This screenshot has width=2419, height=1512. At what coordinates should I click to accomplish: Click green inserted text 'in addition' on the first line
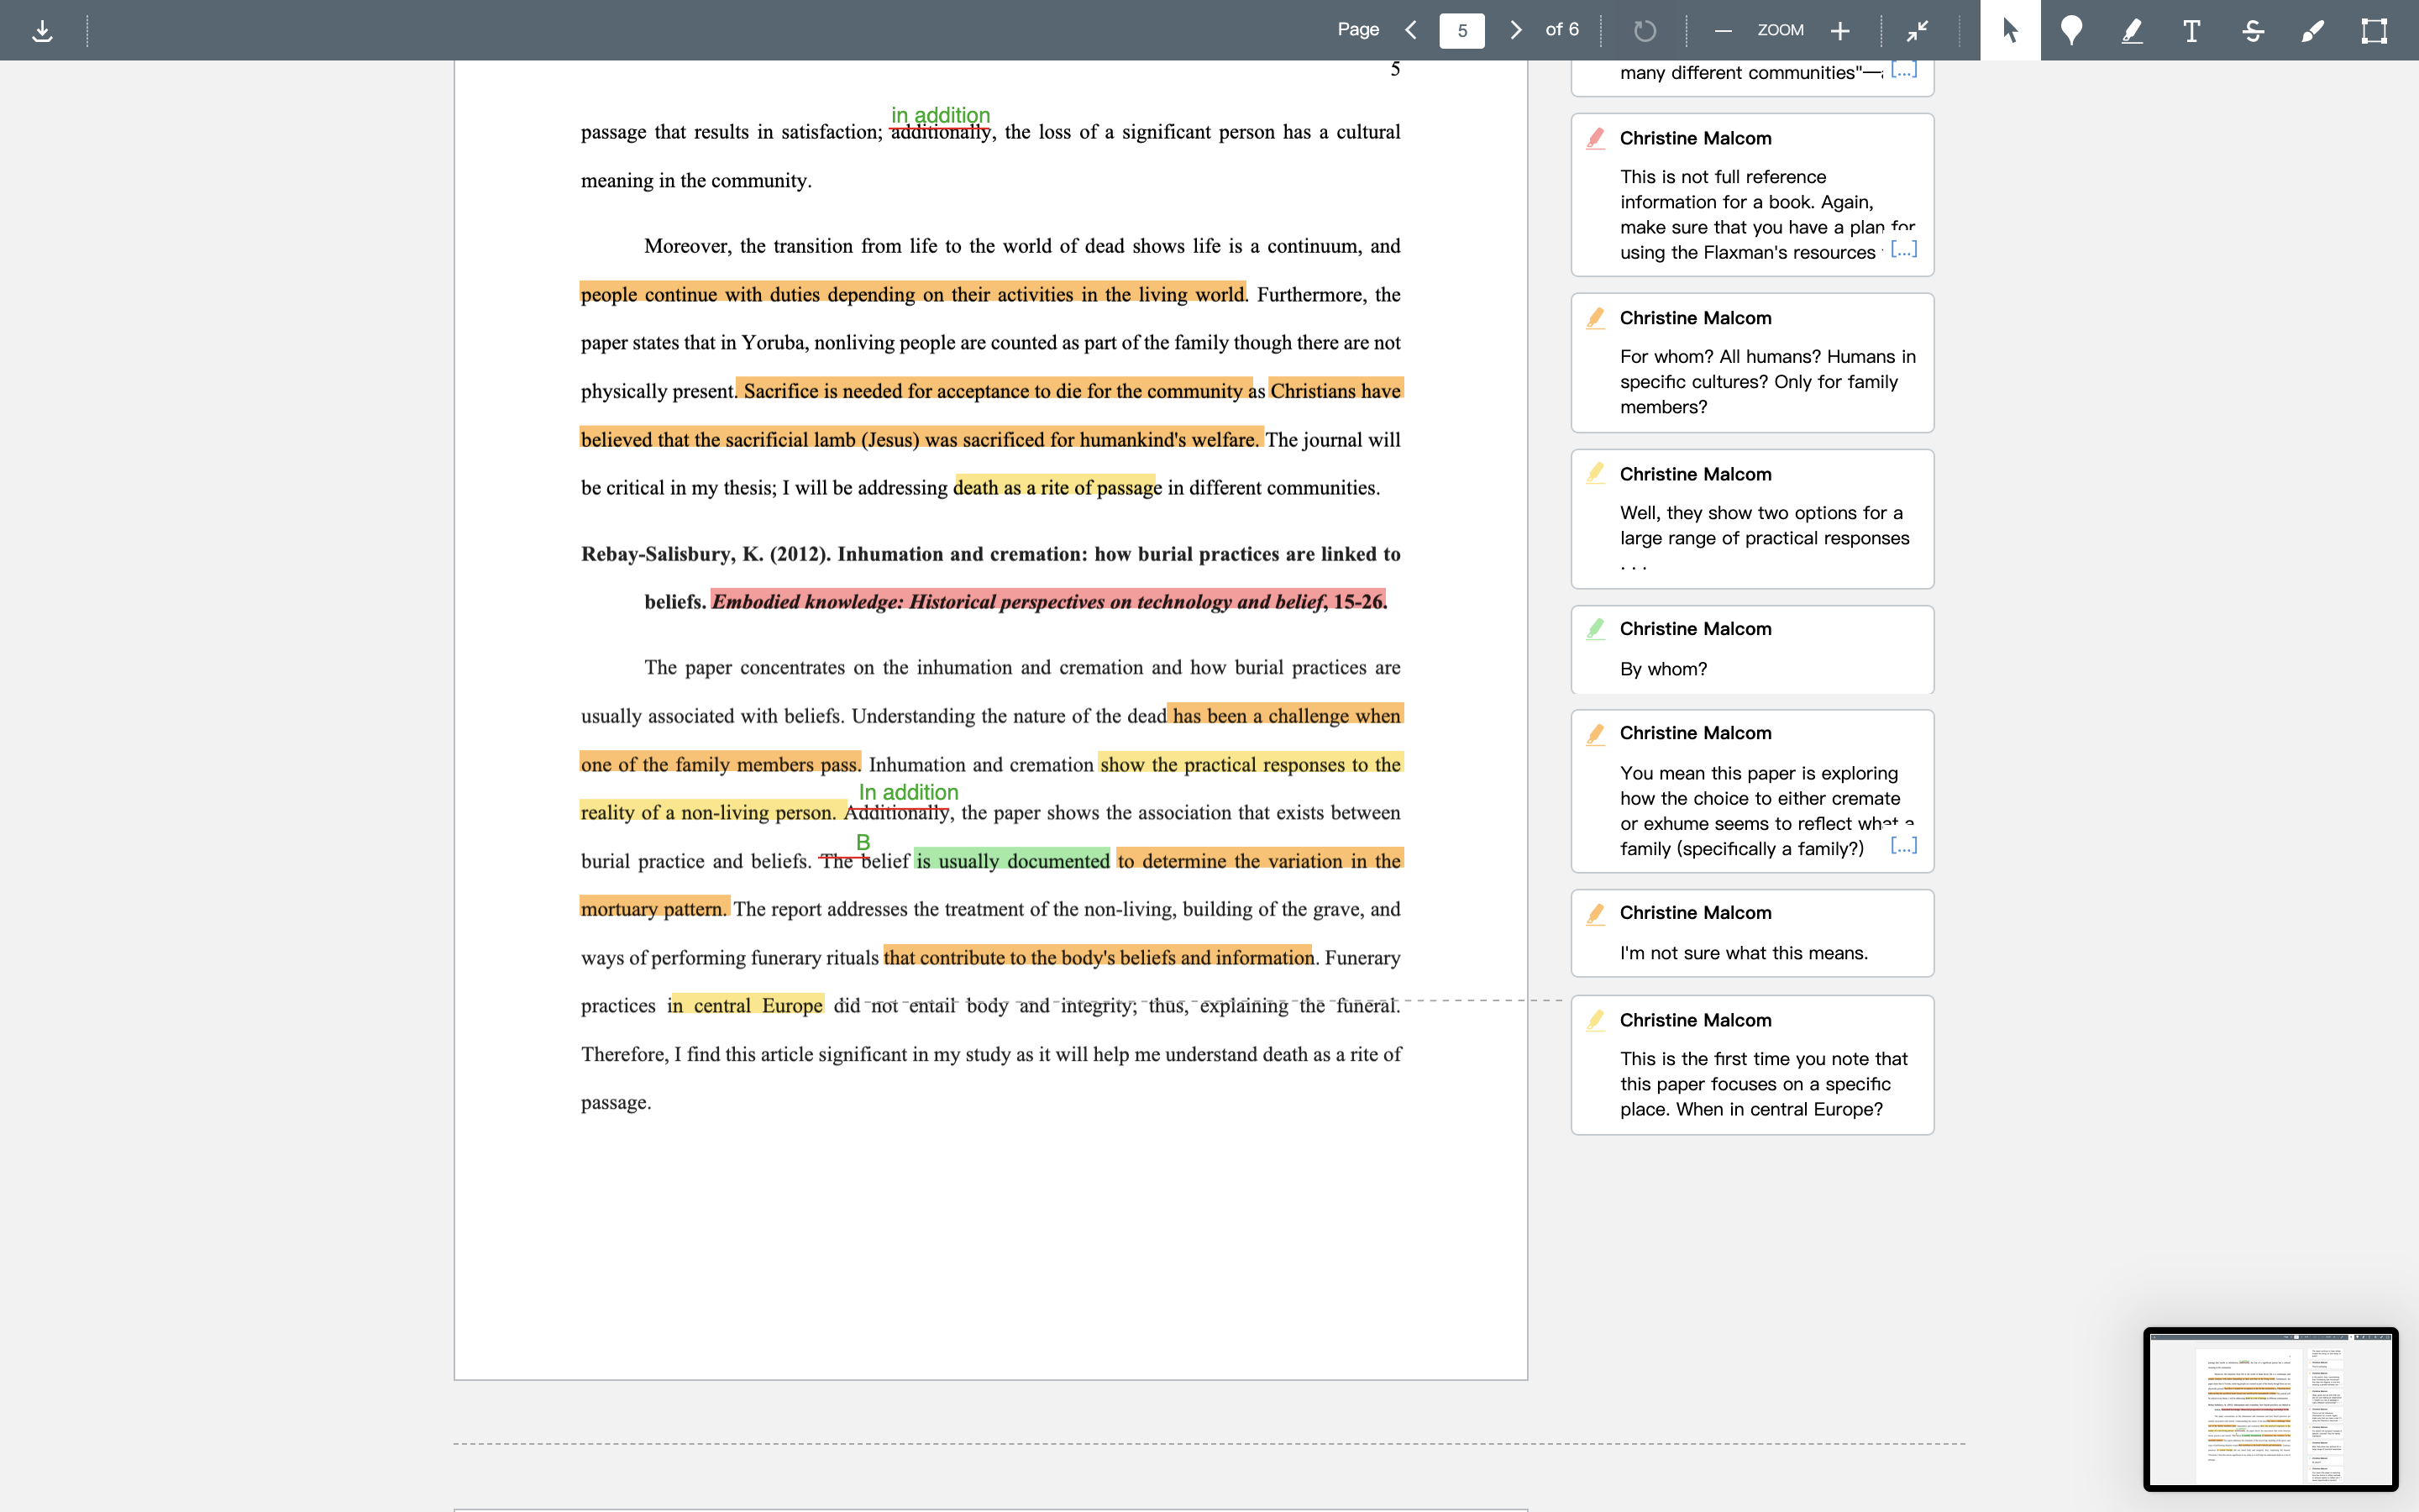(x=941, y=115)
